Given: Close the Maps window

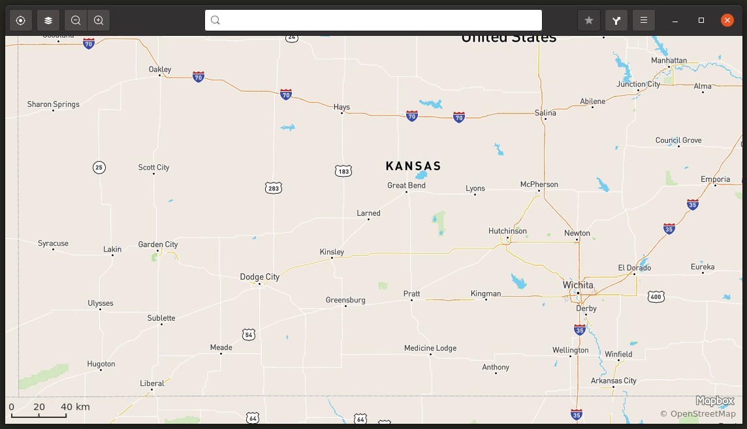Looking at the screenshot, I should 727,20.
